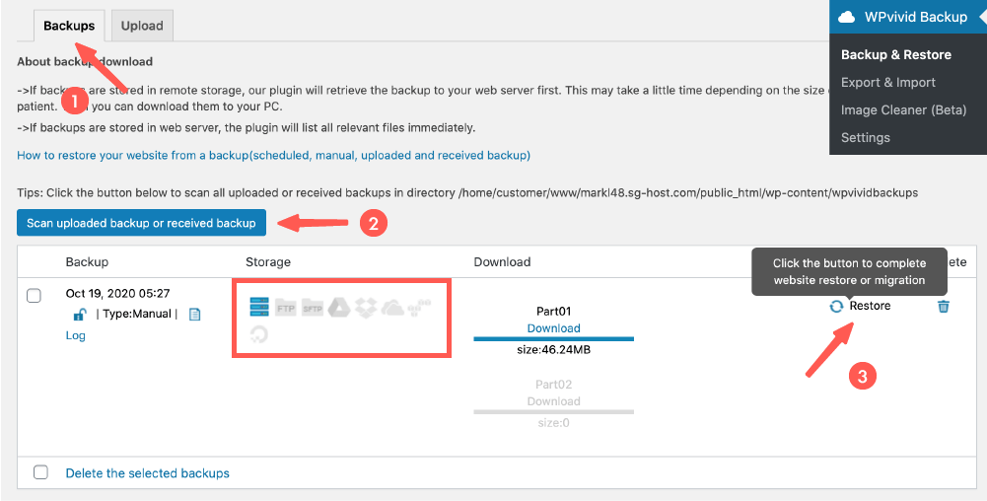The width and height of the screenshot is (987, 501).
Task: Open Backup & Restore in the sidebar menu
Action: tap(895, 55)
